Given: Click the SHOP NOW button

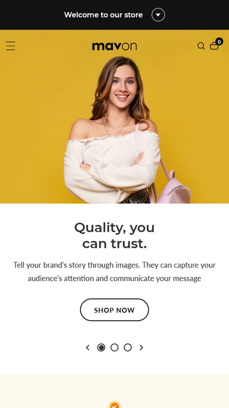Looking at the screenshot, I should [x=114, y=310].
